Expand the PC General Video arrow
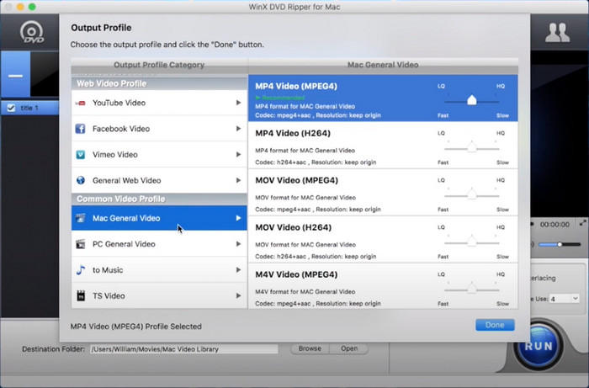 pyautogui.click(x=238, y=244)
